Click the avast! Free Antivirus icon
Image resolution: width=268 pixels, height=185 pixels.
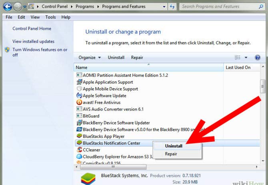pos(79,102)
